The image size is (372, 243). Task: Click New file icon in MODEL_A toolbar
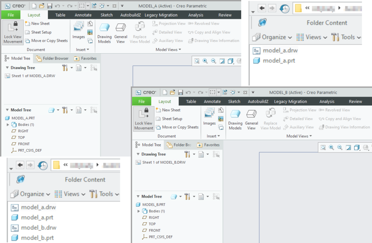[34, 6]
